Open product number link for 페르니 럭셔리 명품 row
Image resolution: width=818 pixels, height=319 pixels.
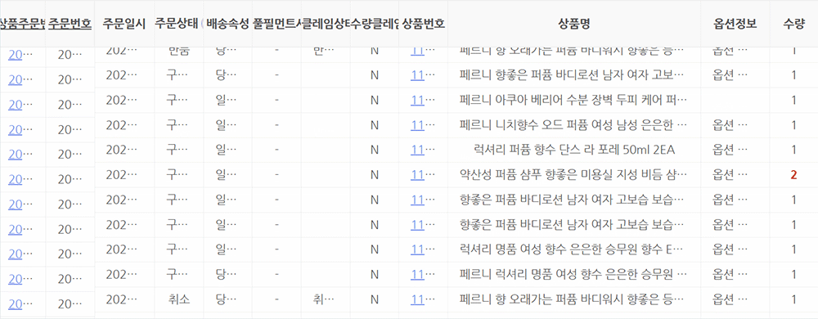pos(417,275)
